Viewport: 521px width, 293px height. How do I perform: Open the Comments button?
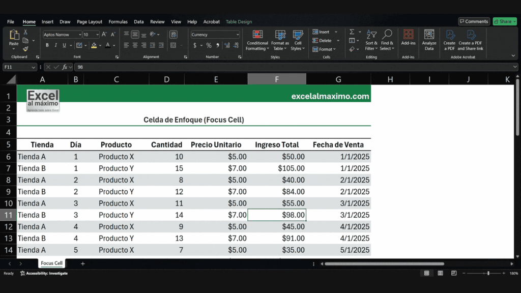pyautogui.click(x=474, y=21)
